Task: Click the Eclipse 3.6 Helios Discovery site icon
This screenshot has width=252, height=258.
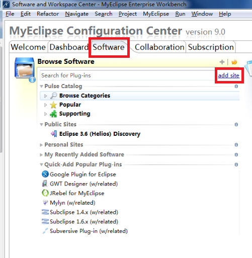Action: coord(54,134)
